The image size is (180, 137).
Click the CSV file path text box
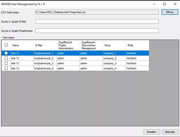point(97,12)
